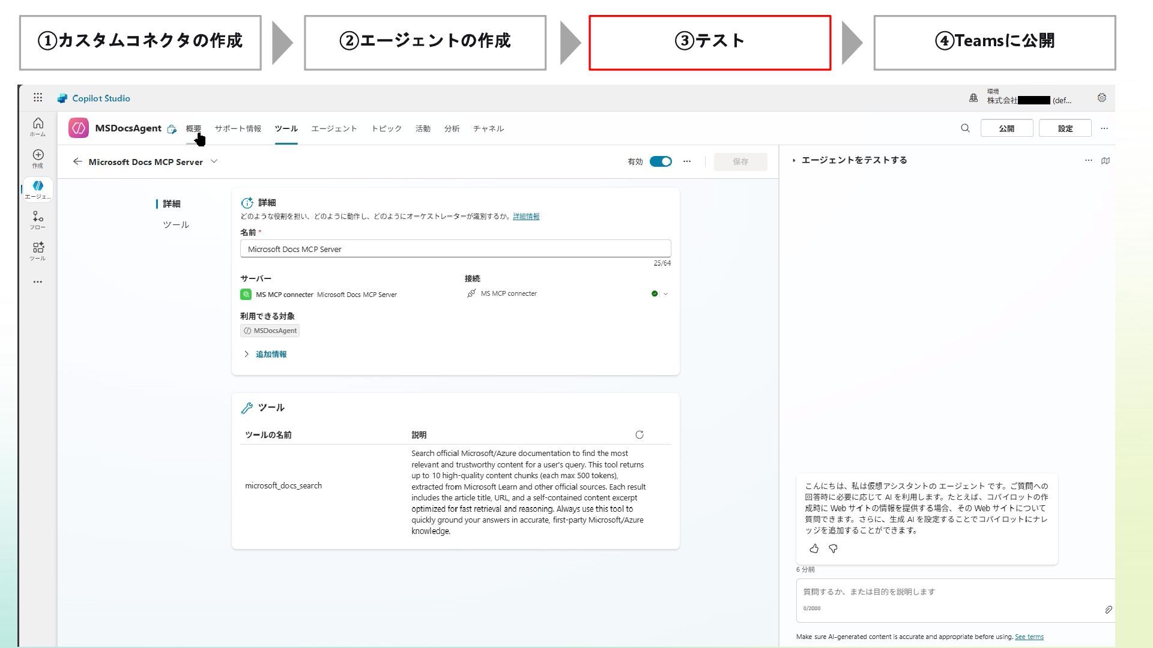Refresh the tool list
The image size is (1153, 648).
639,434
